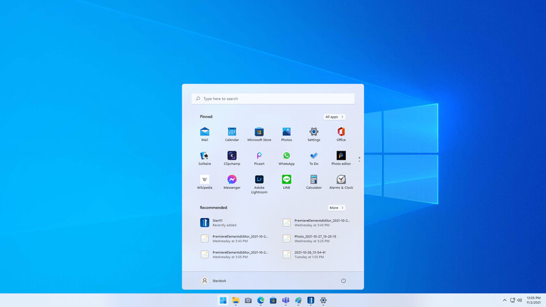Launch Adobe Lightroom

click(259, 180)
